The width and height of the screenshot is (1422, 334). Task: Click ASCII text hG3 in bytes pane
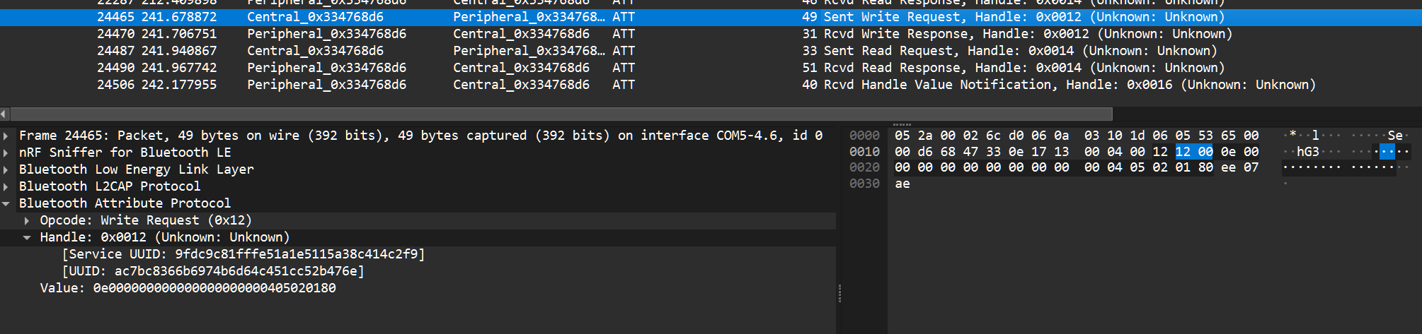point(1308,152)
